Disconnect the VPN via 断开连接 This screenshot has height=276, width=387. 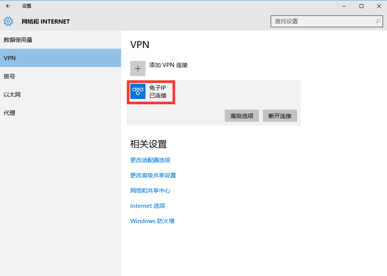click(x=280, y=116)
